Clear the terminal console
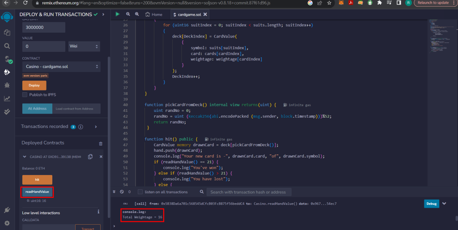Screen dimensions: 458x230 [122, 192]
